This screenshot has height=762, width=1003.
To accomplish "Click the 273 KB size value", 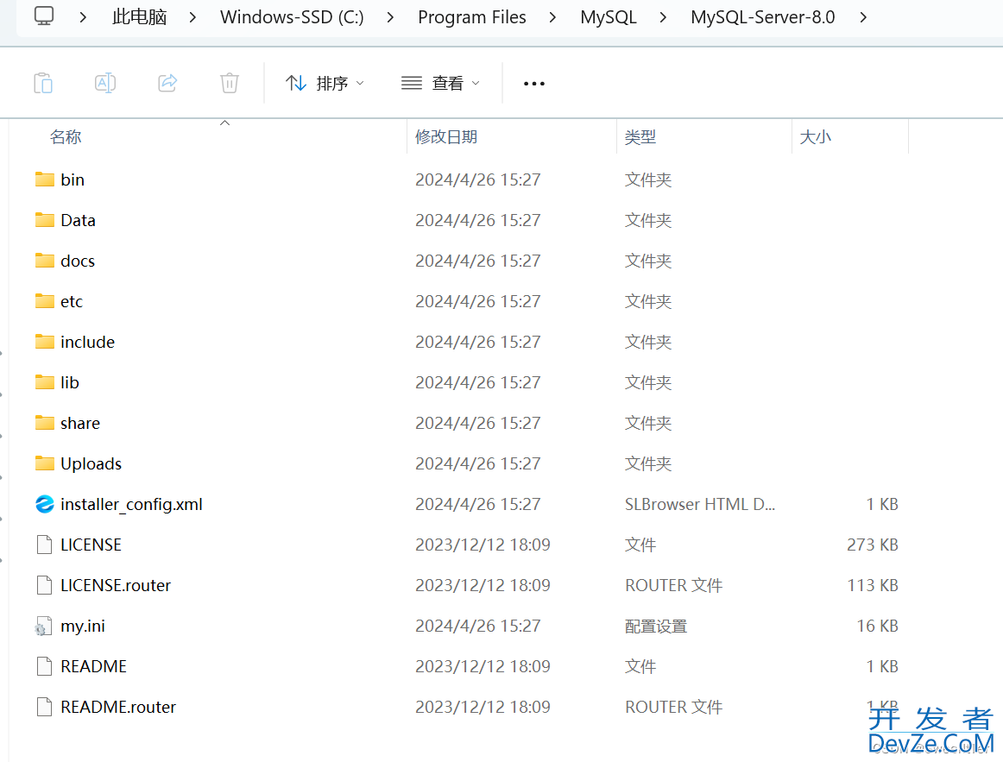I will point(873,545).
